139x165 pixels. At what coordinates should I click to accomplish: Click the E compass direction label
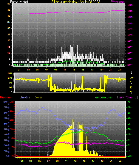coord(131,87)
